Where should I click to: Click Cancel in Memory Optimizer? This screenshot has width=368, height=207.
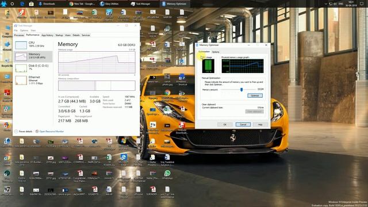[x=243, y=124]
